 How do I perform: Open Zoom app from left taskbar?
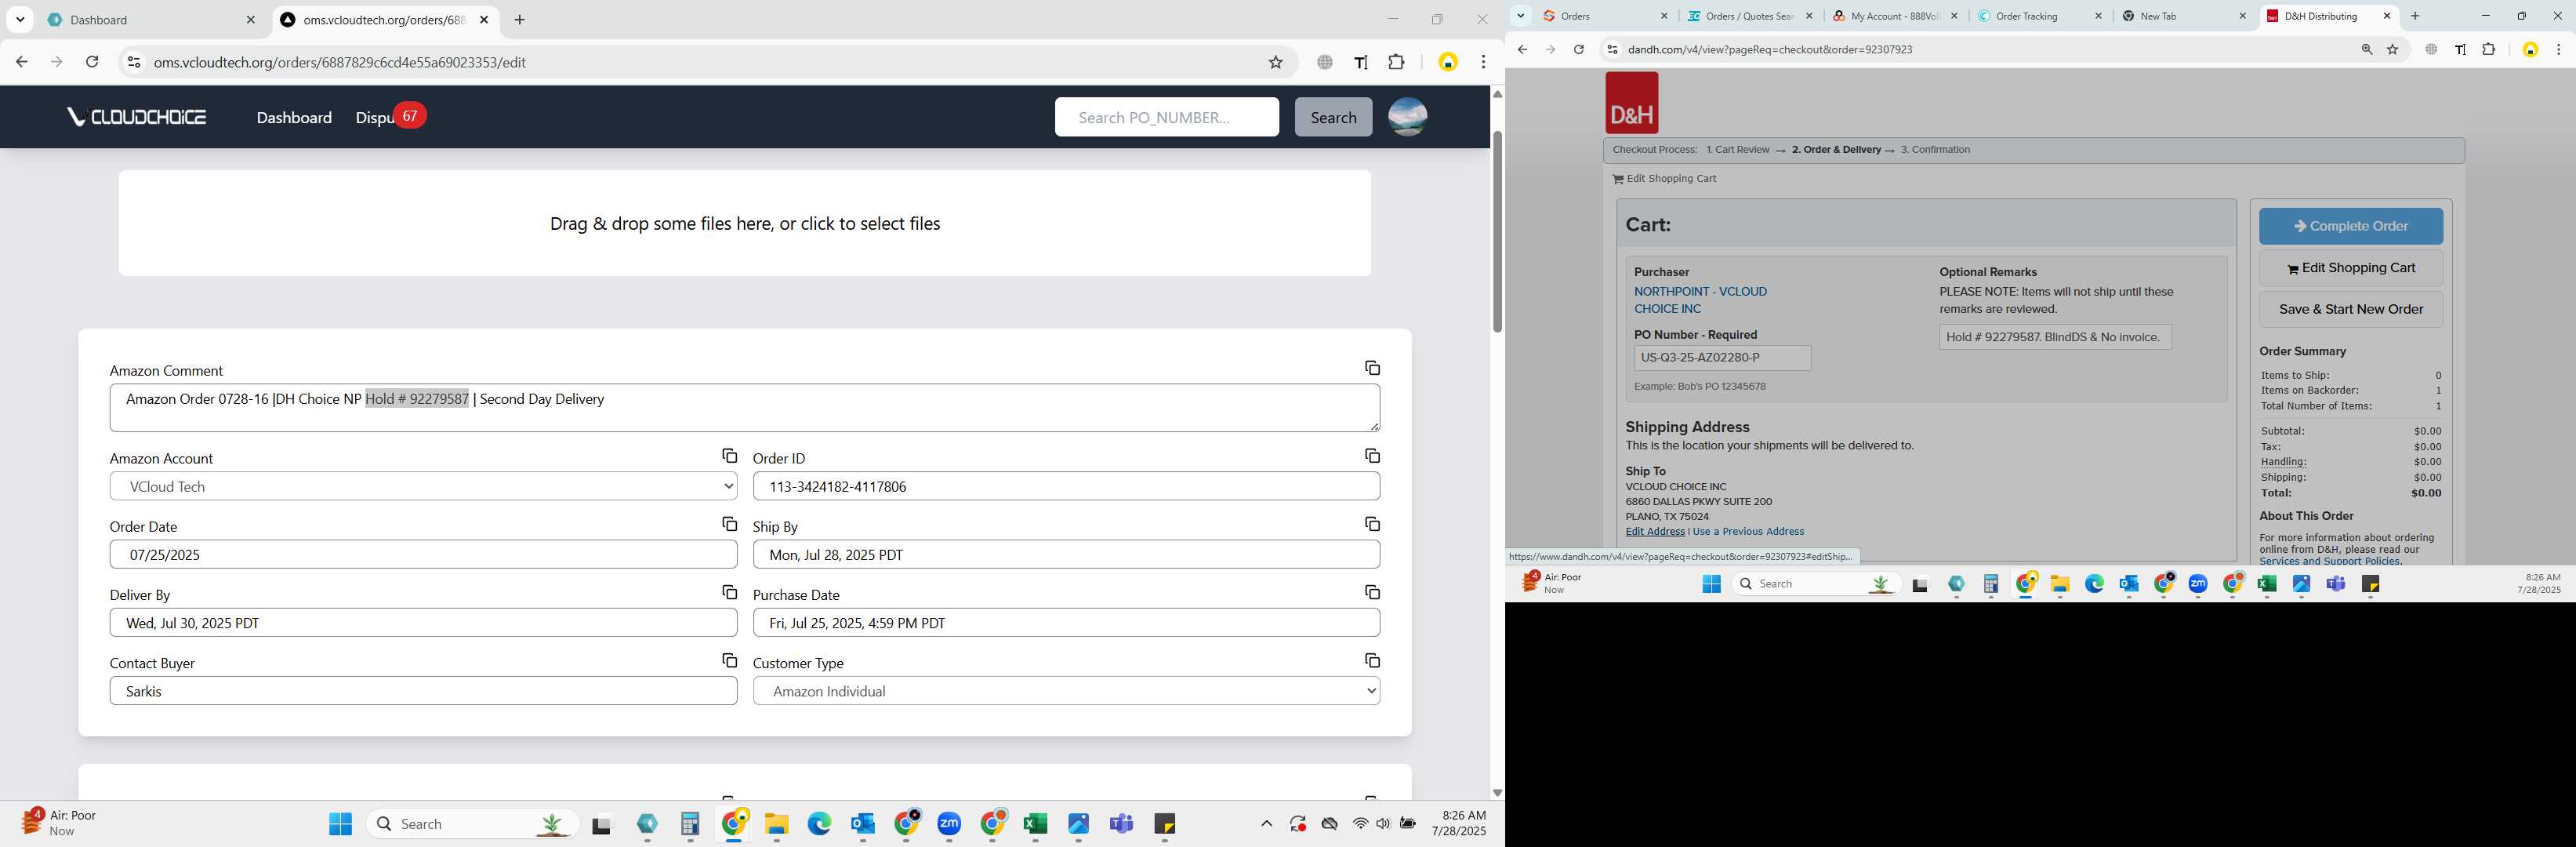(x=949, y=824)
